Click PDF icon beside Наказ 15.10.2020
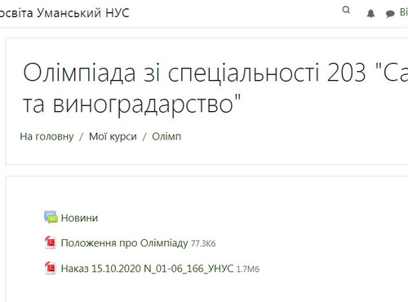This screenshot has height=302, width=408. [x=51, y=268]
